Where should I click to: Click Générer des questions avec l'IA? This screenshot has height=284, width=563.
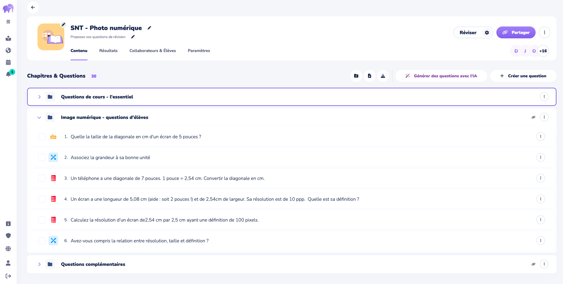pos(441,76)
